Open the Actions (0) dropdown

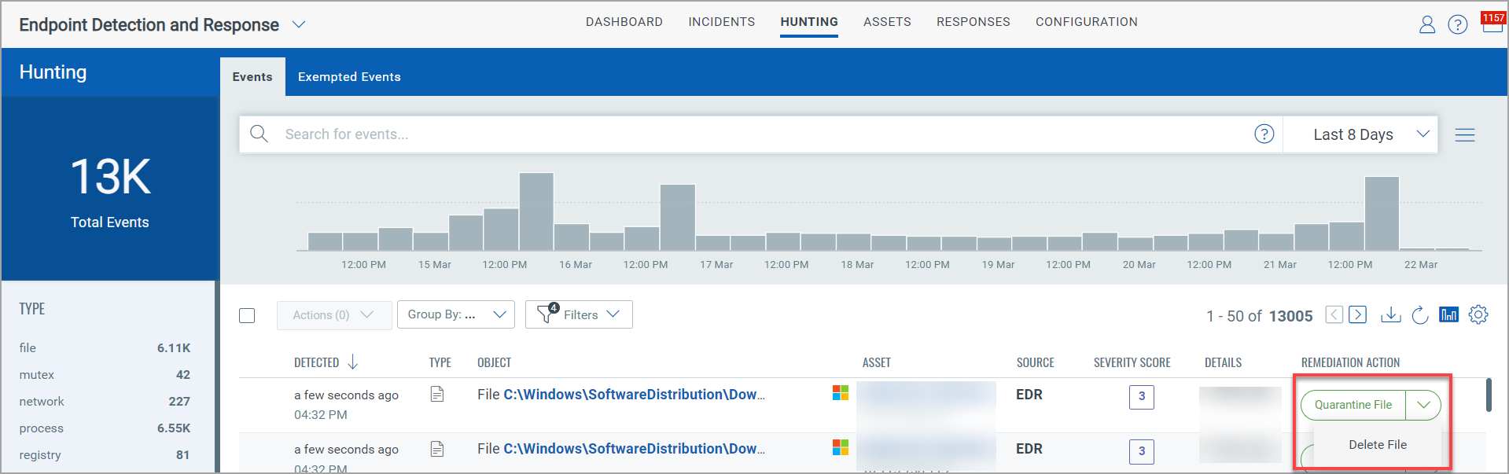click(334, 314)
